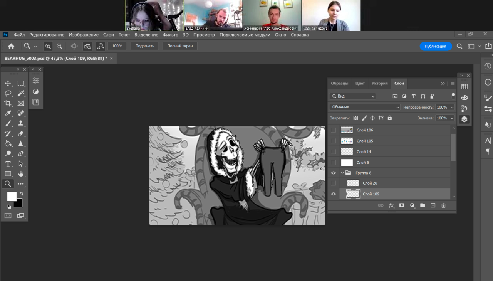Select the Paint Bucket tool
The image size is (493, 281).
[x=8, y=144]
